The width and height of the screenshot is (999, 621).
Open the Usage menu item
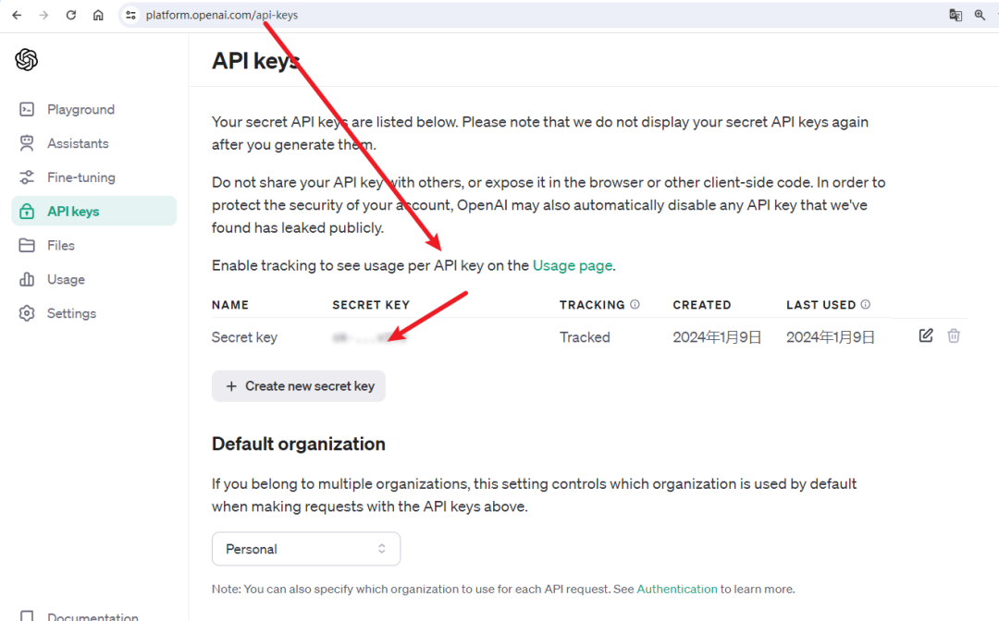click(x=94, y=279)
